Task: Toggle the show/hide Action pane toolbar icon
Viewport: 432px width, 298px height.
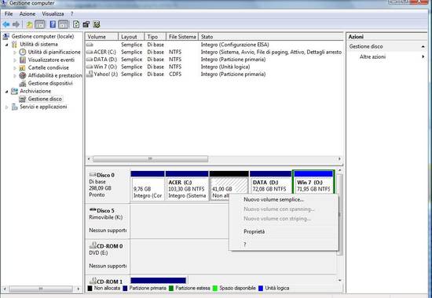Action: click(x=63, y=24)
